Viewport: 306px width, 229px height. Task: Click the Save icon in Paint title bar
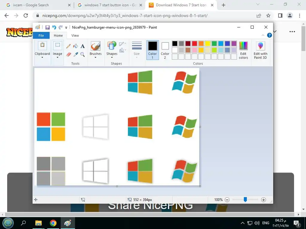(48, 27)
